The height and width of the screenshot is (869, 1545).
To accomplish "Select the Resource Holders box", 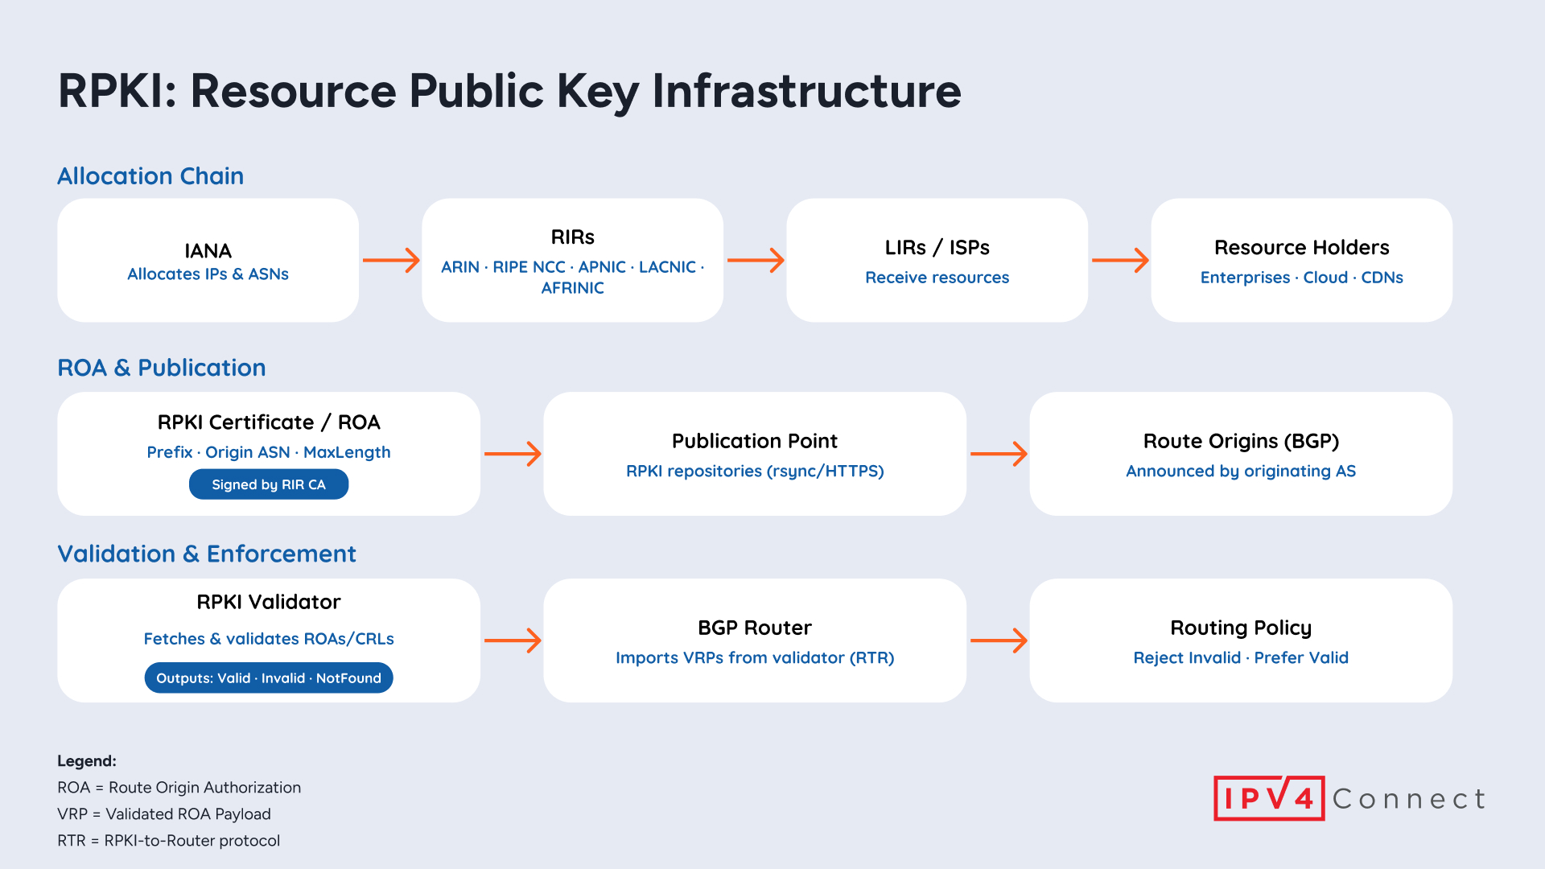I will point(1300,260).
